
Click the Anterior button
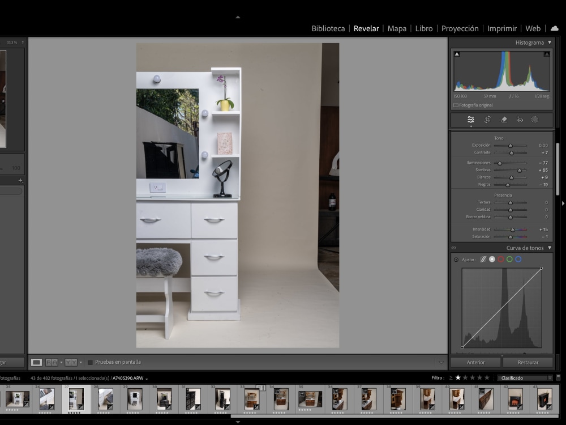pyautogui.click(x=476, y=363)
